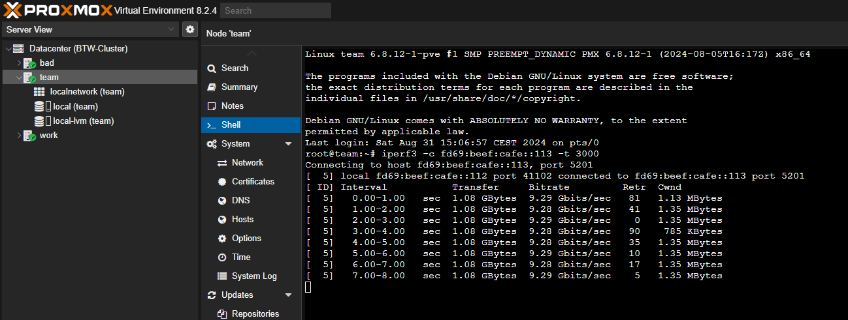Screen dimensions: 848x320
Task: Open the Summary menu item
Action: [x=251, y=87]
